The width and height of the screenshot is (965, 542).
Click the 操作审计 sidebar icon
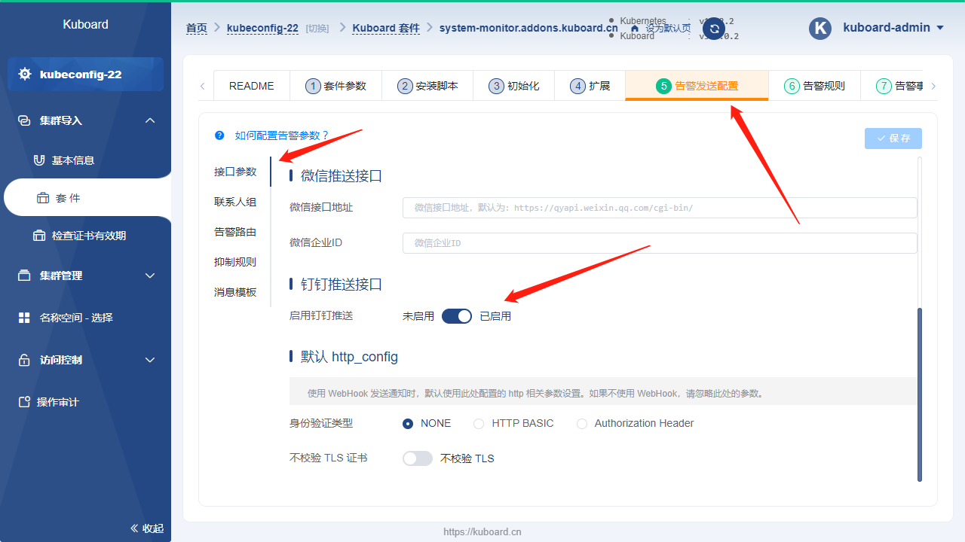tap(24, 402)
